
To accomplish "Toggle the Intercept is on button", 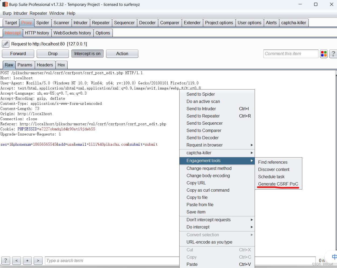I will click(x=87, y=53).
